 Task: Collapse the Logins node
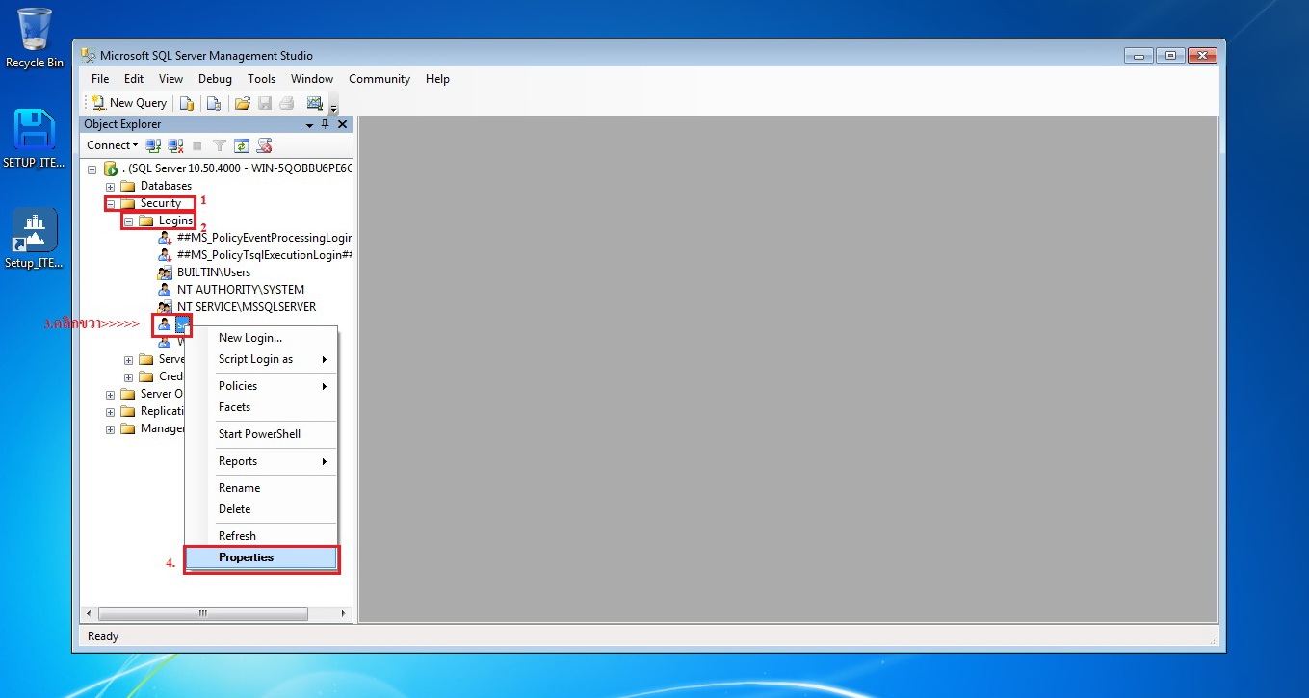point(128,220)
